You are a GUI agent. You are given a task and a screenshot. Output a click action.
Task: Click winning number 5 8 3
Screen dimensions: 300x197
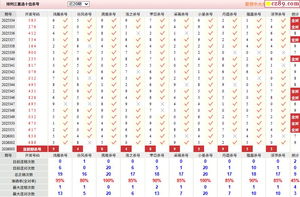32,20
